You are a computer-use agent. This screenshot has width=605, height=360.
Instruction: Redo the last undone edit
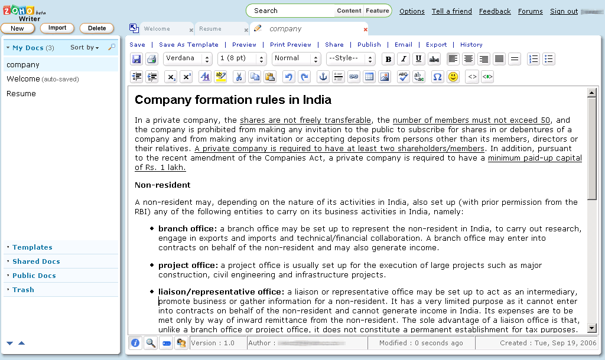click(304, 77)
